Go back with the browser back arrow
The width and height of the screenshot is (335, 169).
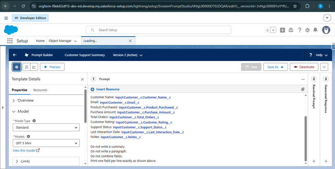(x=6, y=6)
